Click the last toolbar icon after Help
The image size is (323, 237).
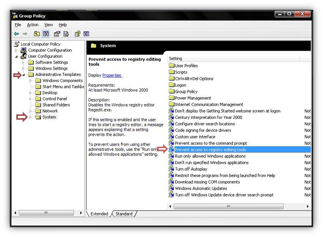tap(86, 34)
